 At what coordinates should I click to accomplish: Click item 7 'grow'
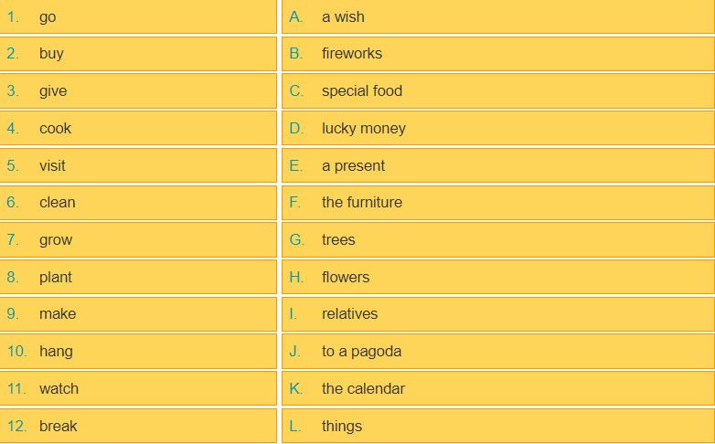(x=138, y=239)
